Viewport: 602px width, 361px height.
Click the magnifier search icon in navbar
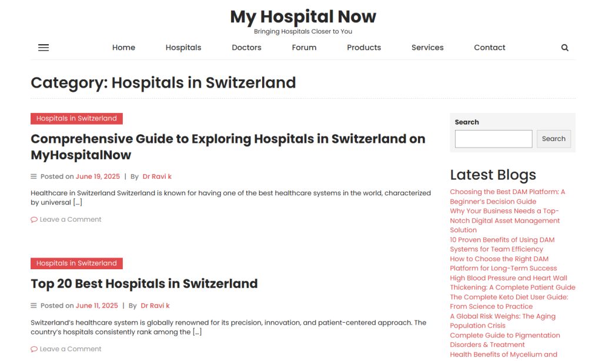pos(564,48)
